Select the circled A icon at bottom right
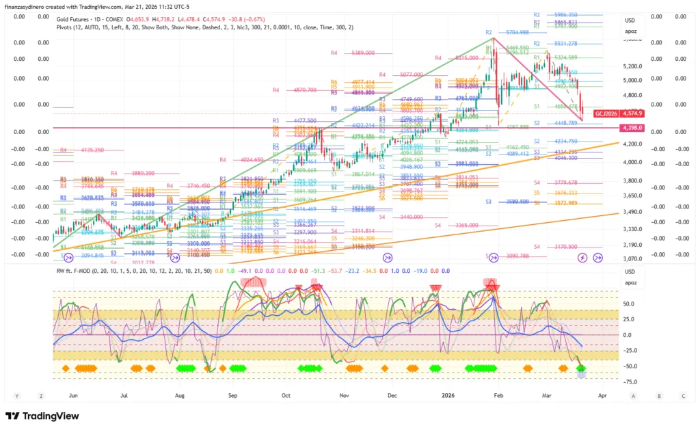Viewport: 700px width, 430px height. pos(634,396)
